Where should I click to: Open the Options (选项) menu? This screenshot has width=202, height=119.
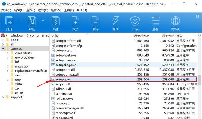click(43, 10)
